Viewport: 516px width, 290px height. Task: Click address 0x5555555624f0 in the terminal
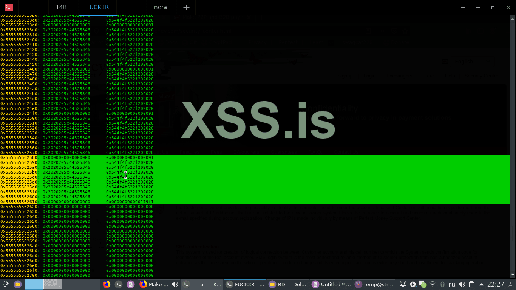pos(20,113)
